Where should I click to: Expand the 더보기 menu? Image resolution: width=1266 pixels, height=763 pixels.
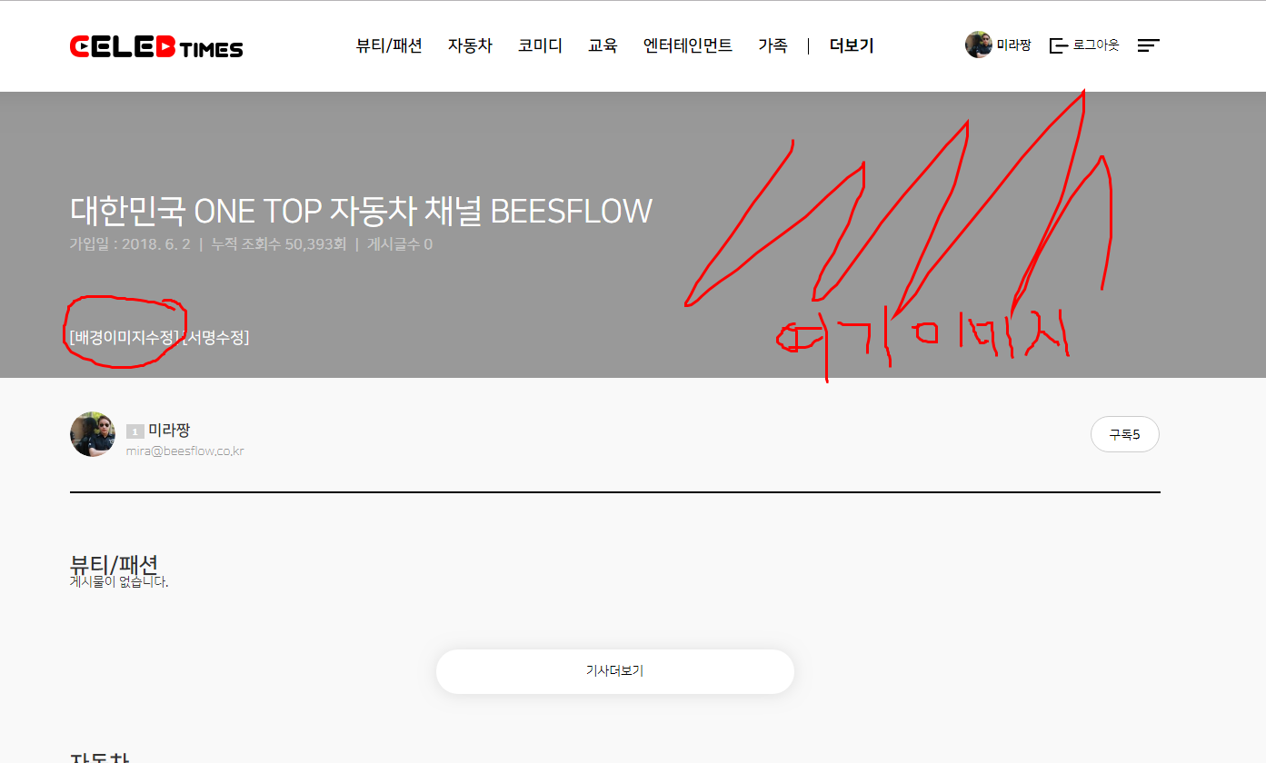[x=852, y=45]
